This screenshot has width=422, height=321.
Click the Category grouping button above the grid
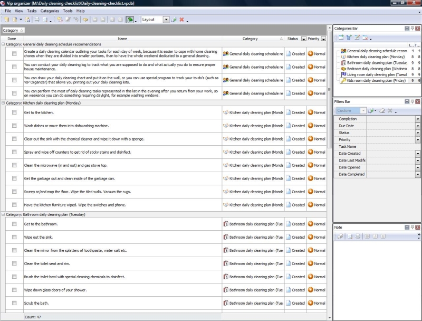coord(13,31)
